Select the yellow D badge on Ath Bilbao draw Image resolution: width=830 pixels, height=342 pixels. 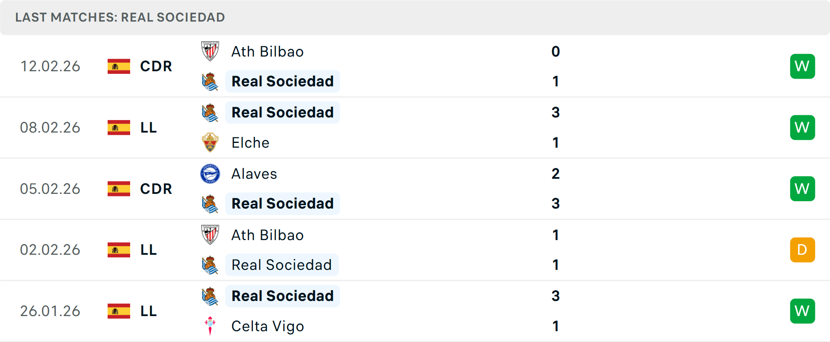click(802, 250)
